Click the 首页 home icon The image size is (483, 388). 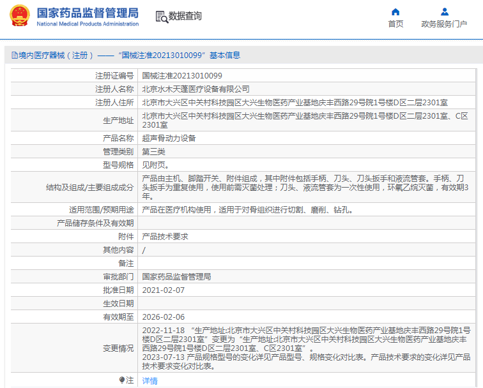pyautogui.click(x=395, y=12)
